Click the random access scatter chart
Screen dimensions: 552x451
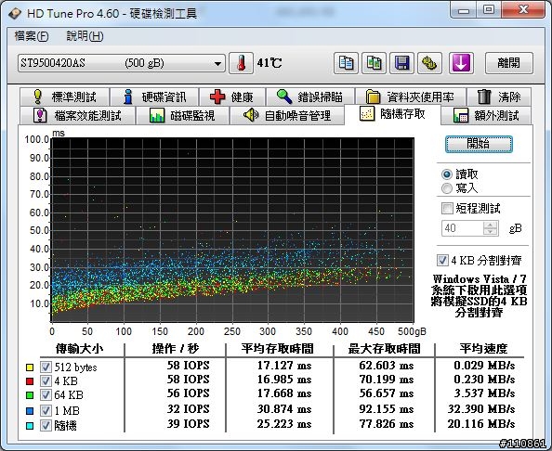click(x=232, y=230)
